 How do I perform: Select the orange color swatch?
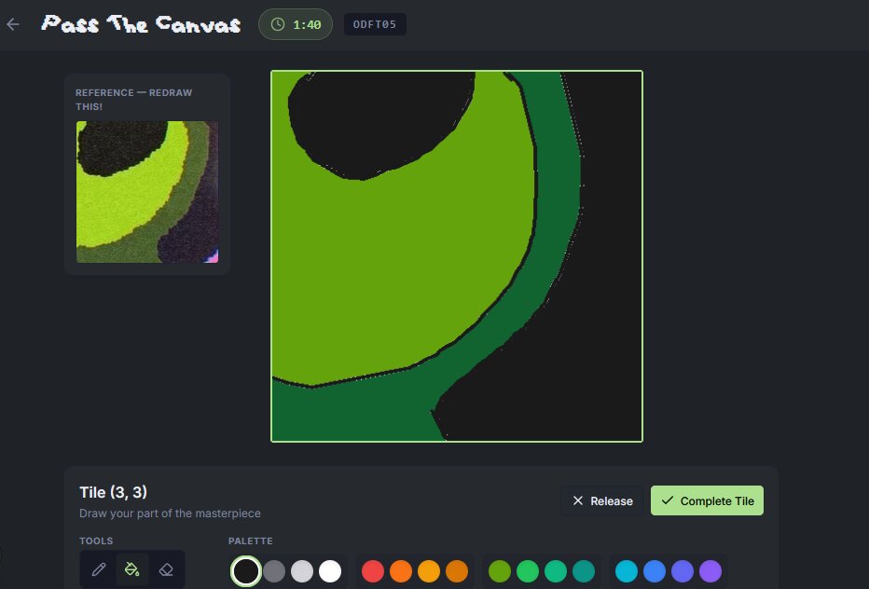click(401, 570)
